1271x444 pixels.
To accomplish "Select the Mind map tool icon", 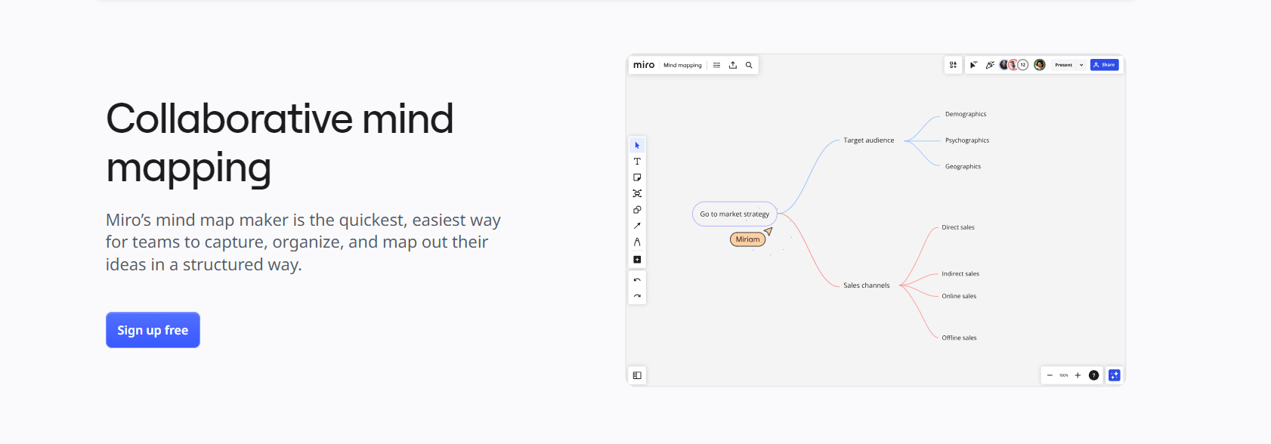I will point(637,194).
